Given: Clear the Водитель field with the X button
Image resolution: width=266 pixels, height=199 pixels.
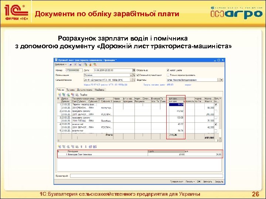Looking at the screenshot, I should coord(222,80).
